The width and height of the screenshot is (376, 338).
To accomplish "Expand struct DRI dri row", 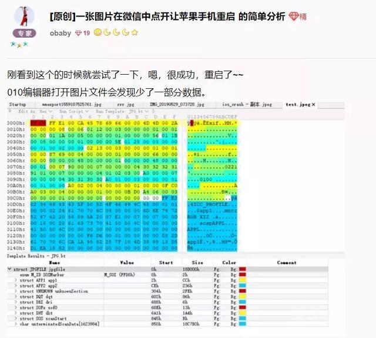I will pos(16,302).
